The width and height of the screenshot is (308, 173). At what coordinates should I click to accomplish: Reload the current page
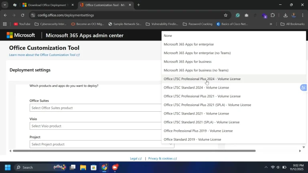click(22, 15)
